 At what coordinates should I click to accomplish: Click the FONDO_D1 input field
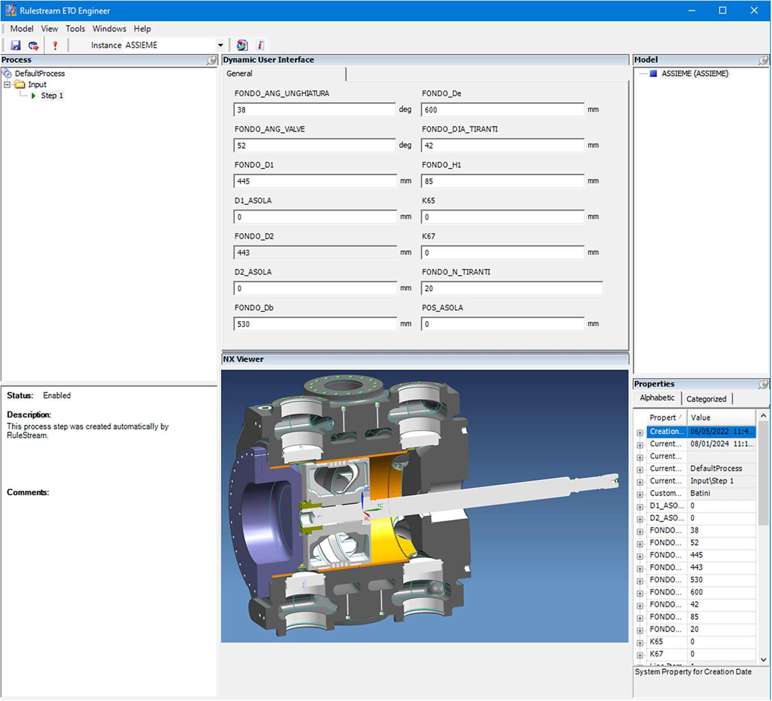(315, 181)
